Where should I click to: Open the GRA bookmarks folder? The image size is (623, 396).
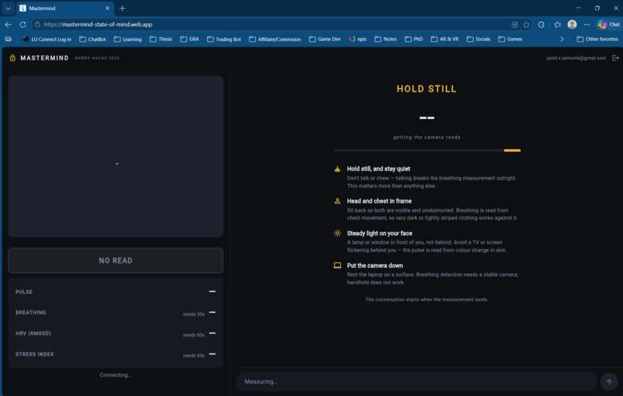click(189, 39)
